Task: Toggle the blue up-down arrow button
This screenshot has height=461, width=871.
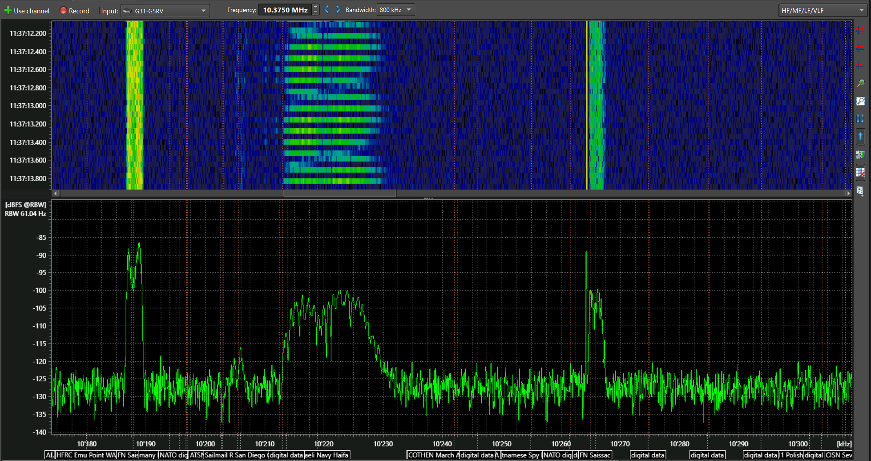Action: coord(860,137)
